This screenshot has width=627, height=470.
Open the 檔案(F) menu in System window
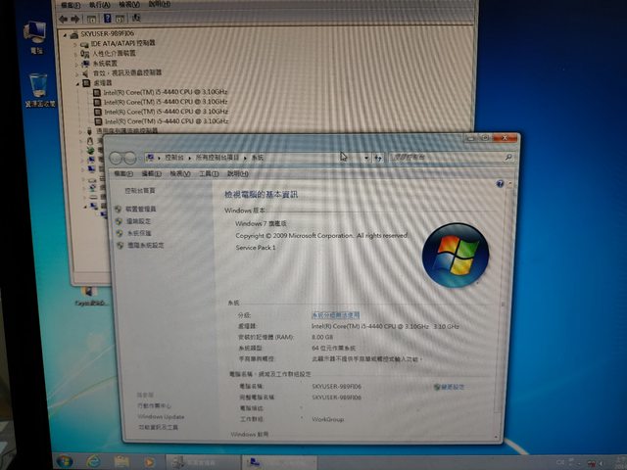(121, 173)
